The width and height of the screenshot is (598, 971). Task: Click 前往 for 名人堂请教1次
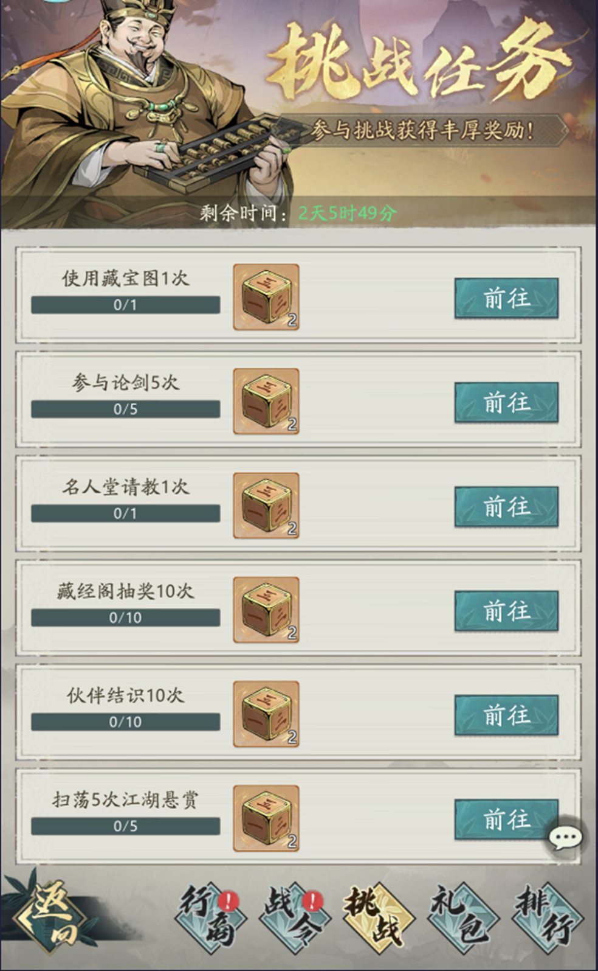pos(506,506)
